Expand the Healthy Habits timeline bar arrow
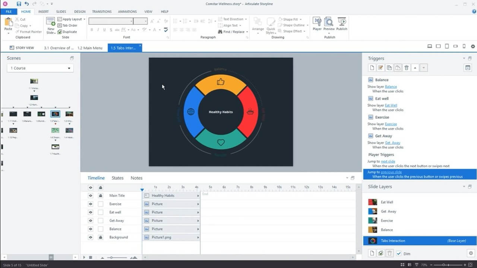477x268 pixels. (x=198, y=195)
